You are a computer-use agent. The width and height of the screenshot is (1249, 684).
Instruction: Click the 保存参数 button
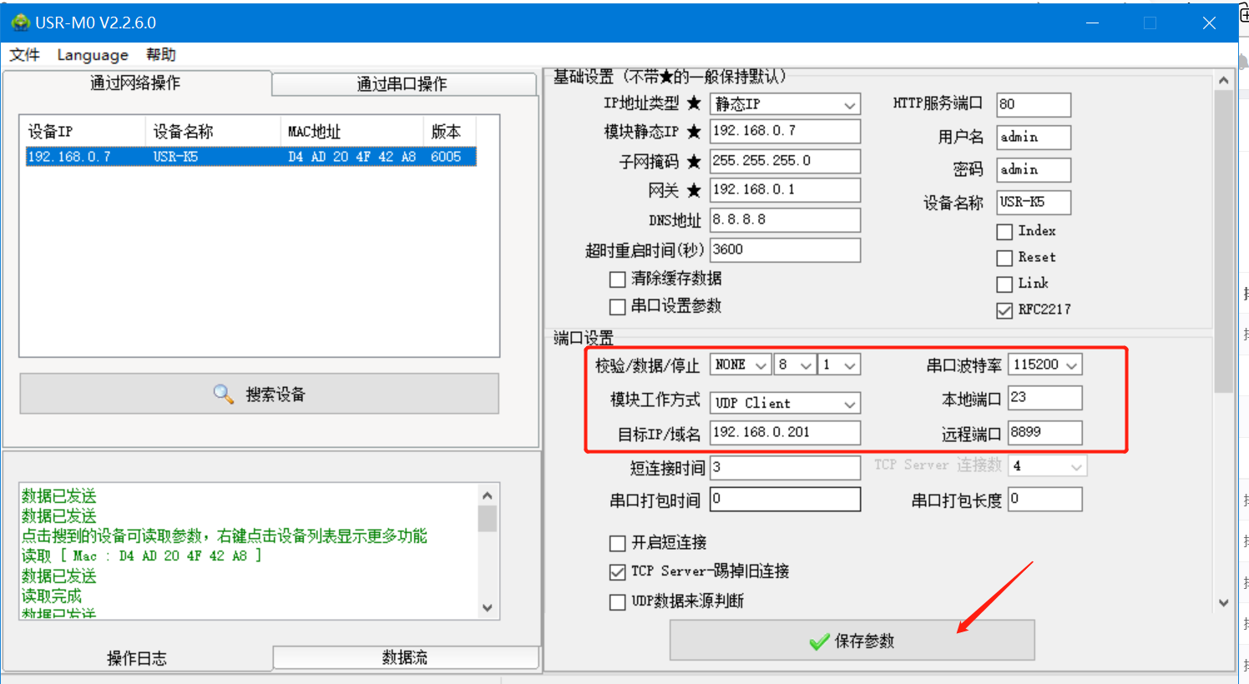tap(852, 641)
